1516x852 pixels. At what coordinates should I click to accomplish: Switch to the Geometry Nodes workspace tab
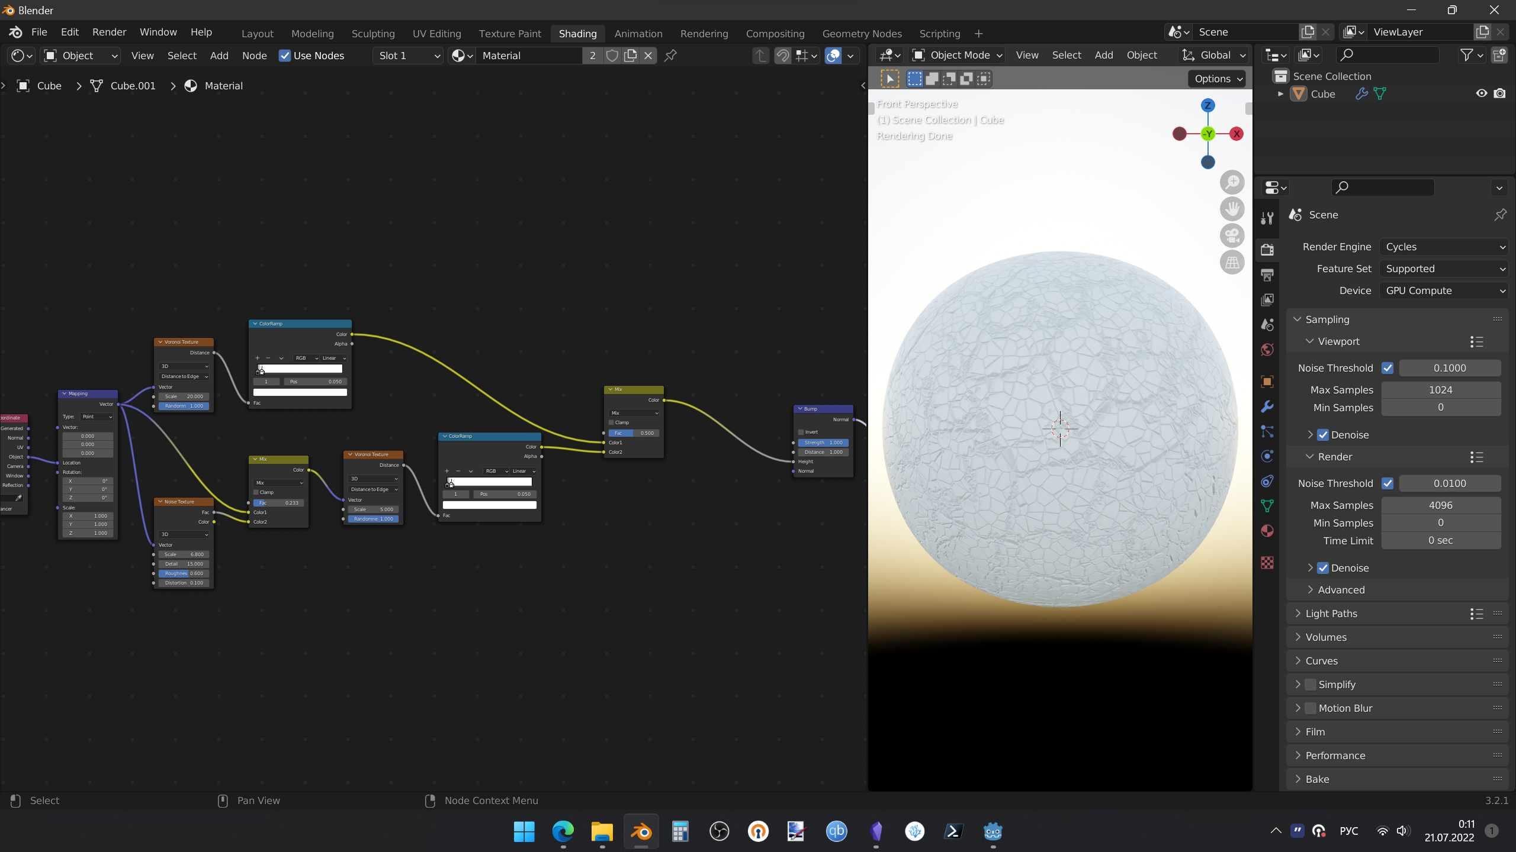click(x=862, y=34)
